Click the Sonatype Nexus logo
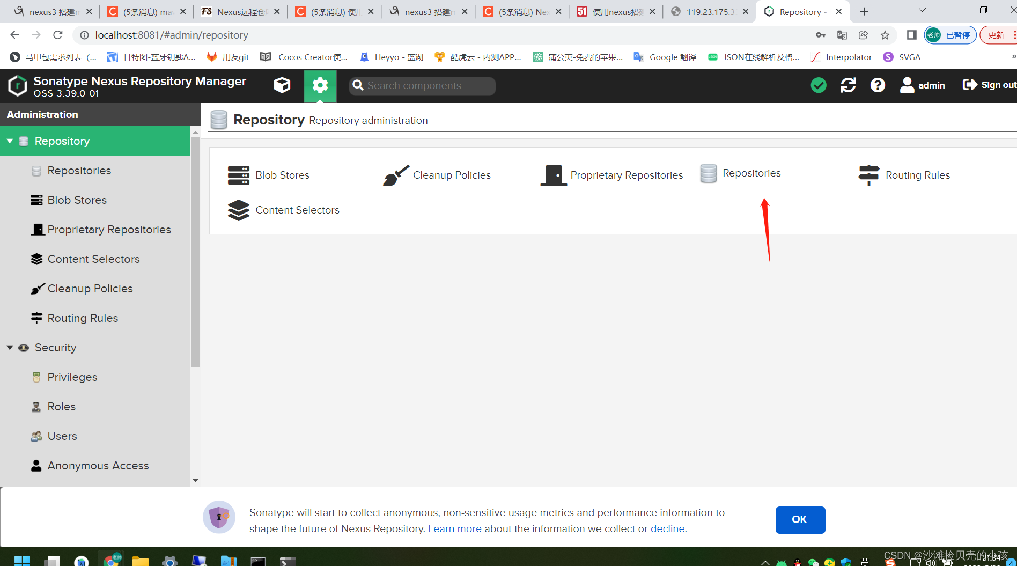Viewport: 1017px width, 566px height. pos(18,86)
